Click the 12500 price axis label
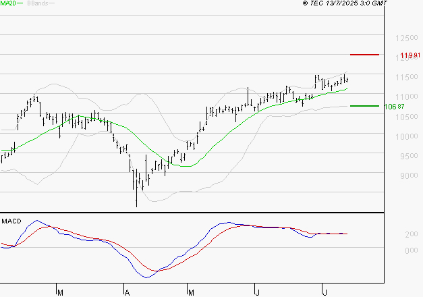This screenshot has height=297, width=423. (407, 38)
